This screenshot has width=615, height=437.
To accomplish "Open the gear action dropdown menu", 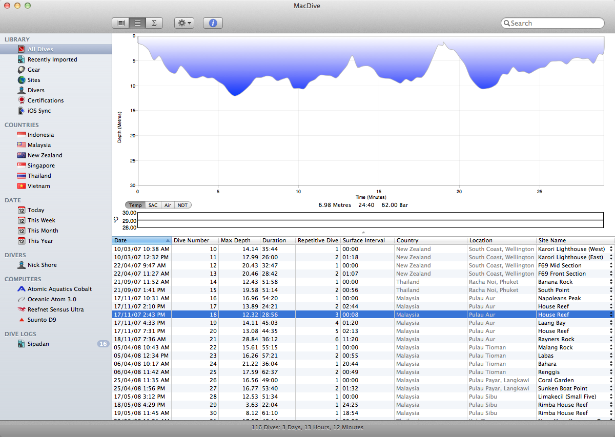I will pos(183,23).
